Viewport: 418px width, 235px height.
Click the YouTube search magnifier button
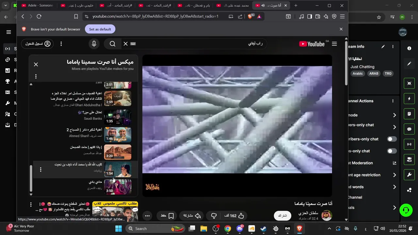coord(112,44)
